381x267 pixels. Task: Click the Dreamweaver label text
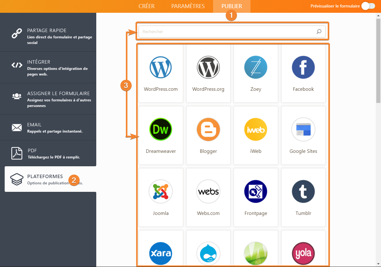161,151
